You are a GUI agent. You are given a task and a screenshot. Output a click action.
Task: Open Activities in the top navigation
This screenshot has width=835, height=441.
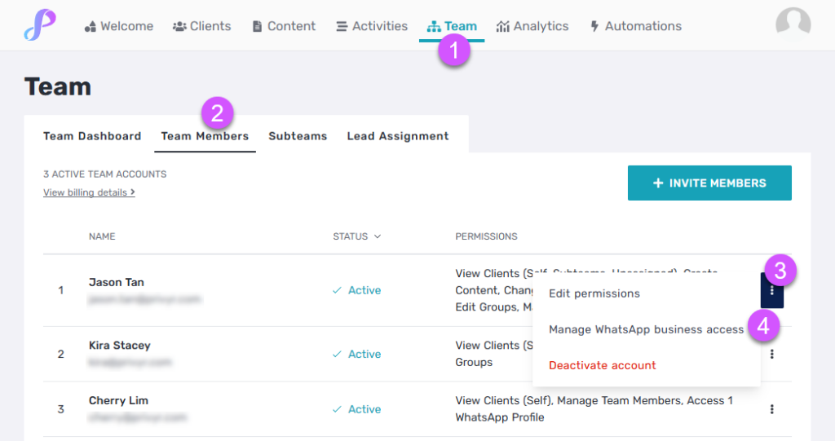(372, 26)
